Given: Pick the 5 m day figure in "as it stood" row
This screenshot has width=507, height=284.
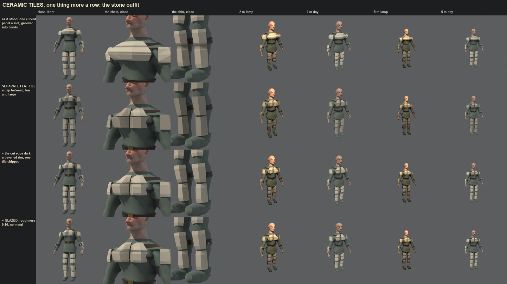Looking at the screenshot, I should click(473, 49).
